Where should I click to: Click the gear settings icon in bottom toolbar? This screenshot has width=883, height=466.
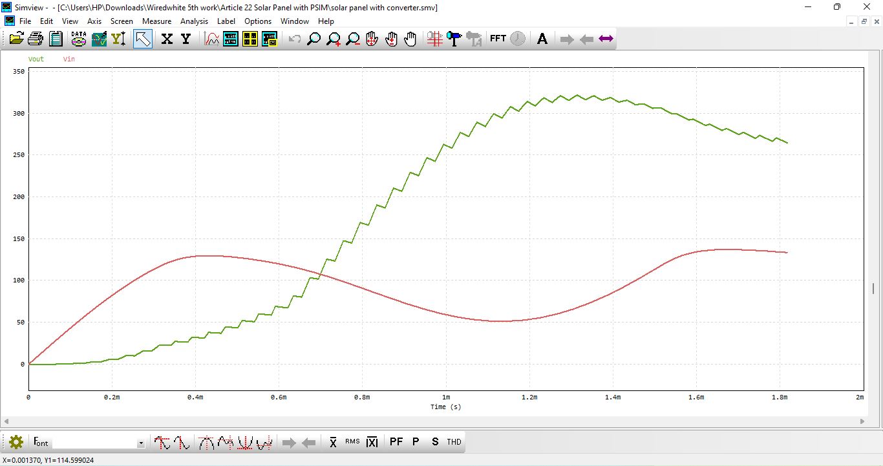click(x=16, y=442)
